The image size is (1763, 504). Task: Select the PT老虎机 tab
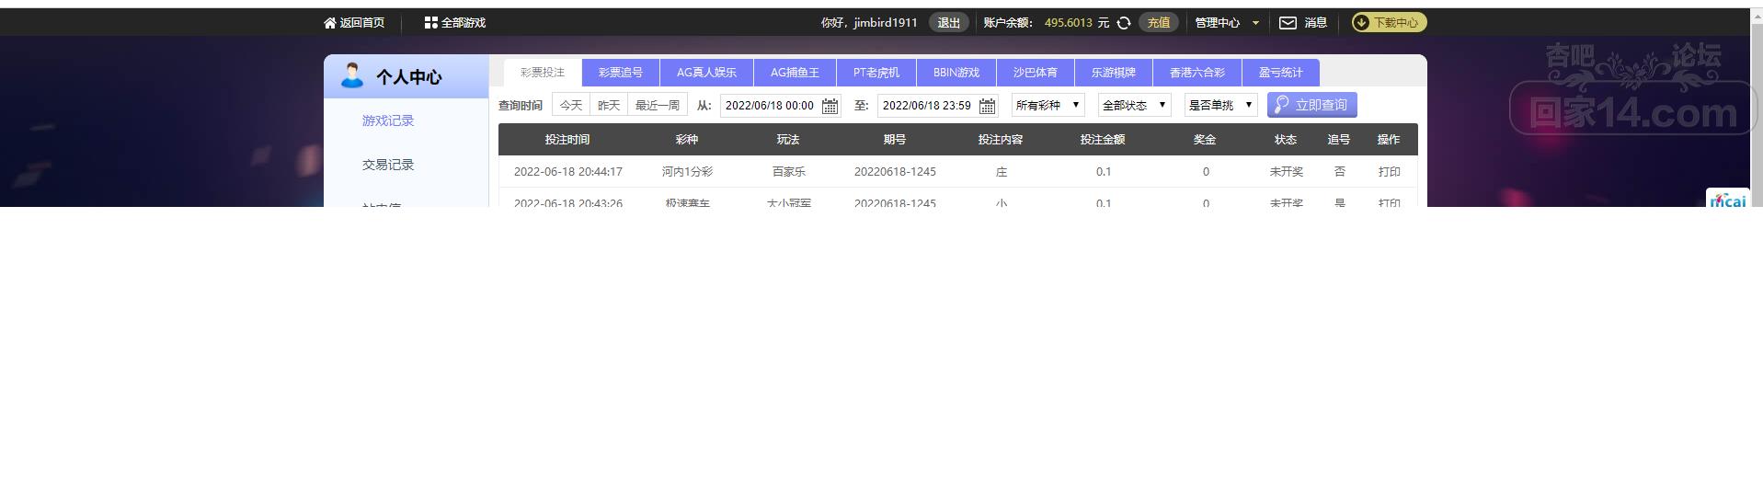[x=876, y=73]
